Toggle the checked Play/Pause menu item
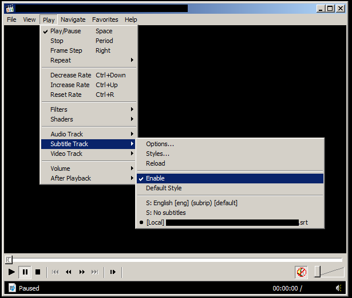 click(89, 31)
